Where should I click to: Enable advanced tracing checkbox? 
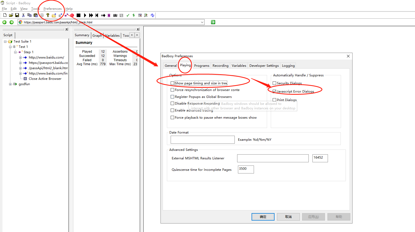tap(173, 110)
